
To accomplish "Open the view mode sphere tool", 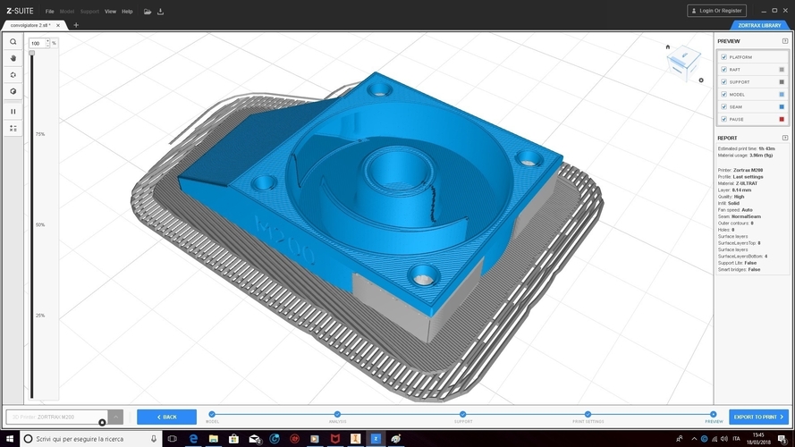I will tap(13, 92).
